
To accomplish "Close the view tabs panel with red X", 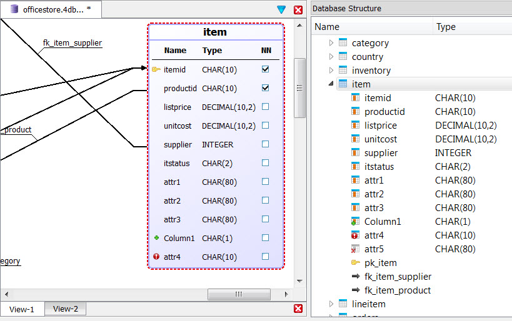I will coord(298,309).
